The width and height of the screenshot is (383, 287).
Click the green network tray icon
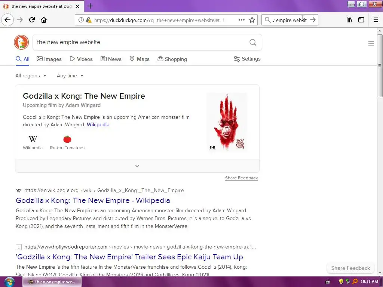click(x=348, y=281)
